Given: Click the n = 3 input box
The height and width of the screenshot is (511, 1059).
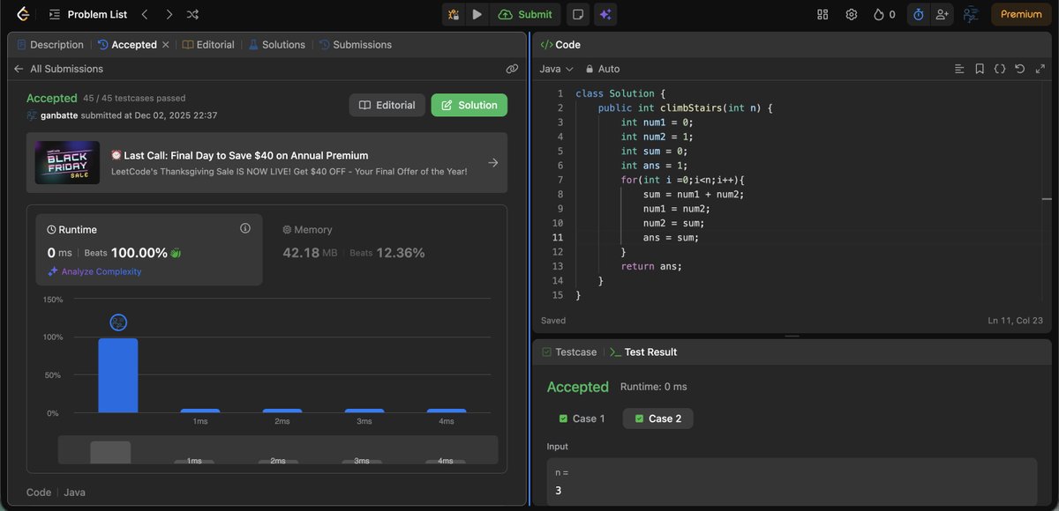Looking at the screenshot, I should (792, 481).
